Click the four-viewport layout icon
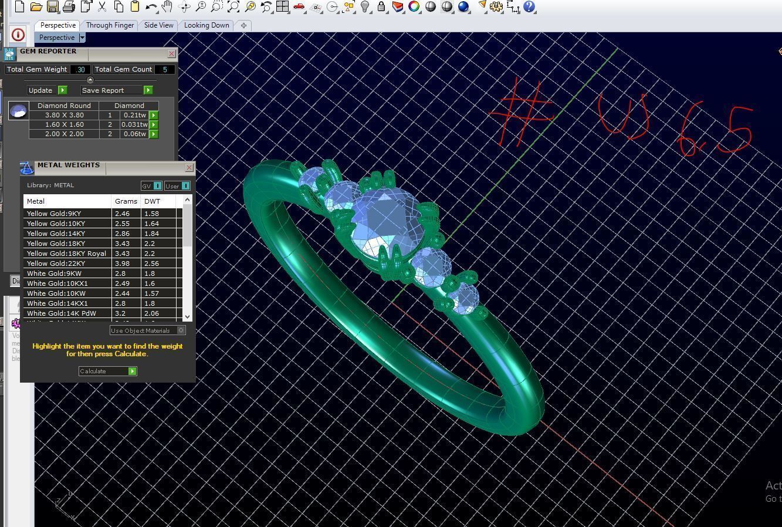Image resolution: width=782 pixels, height=527 pixels. click(283, 7)
